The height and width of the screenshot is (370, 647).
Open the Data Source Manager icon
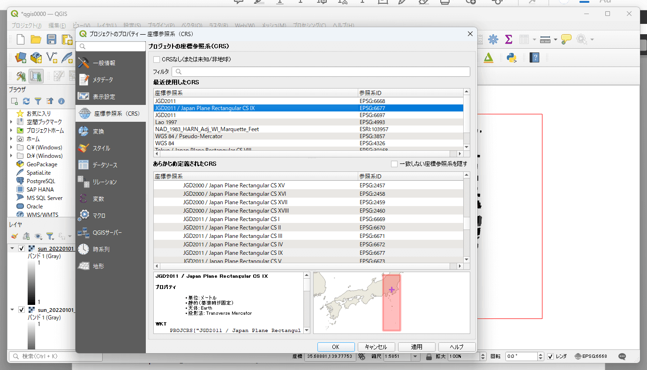(21, 58)
